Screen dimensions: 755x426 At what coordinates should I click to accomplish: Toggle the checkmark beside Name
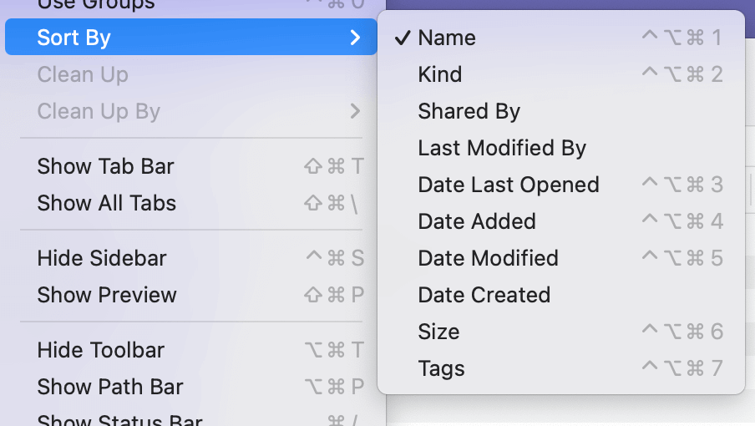tap(402, 38)
